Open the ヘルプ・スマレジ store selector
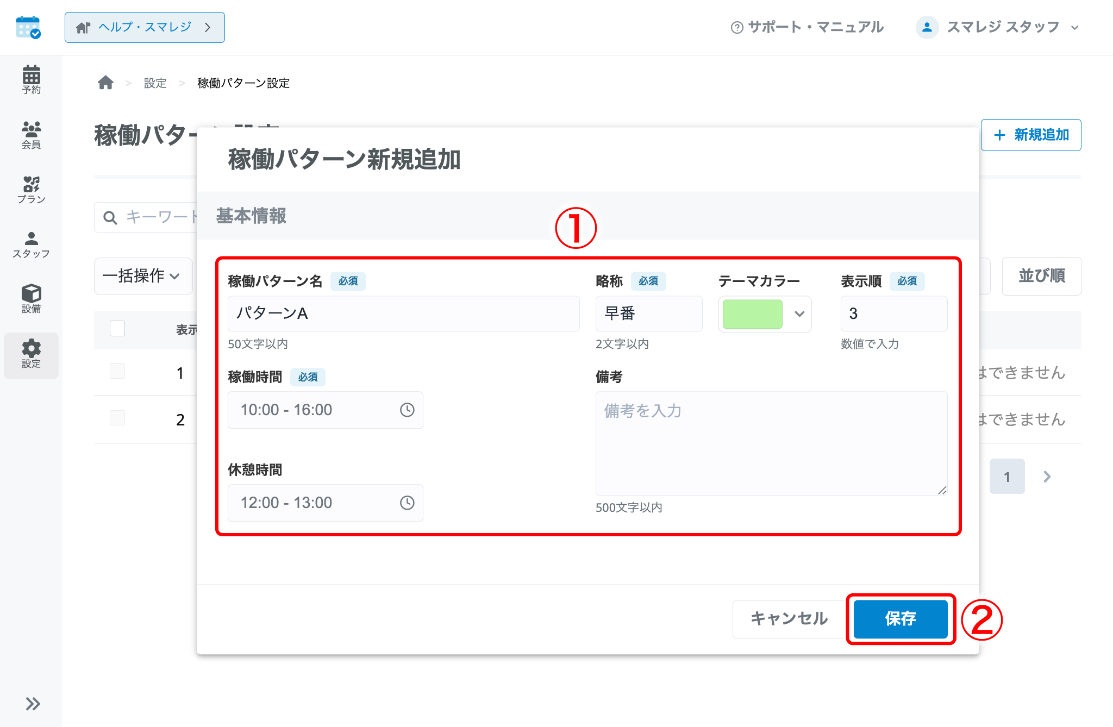This screenshot has height=727, width=1113. coord(145,27)
